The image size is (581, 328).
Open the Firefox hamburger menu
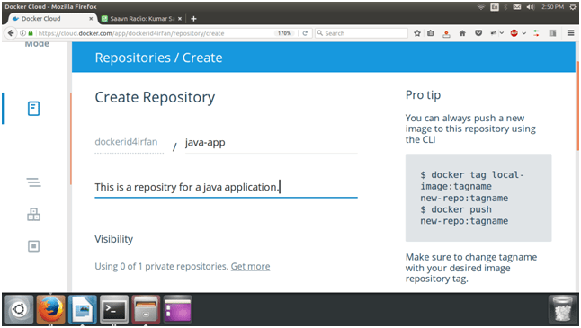point(570,33)
